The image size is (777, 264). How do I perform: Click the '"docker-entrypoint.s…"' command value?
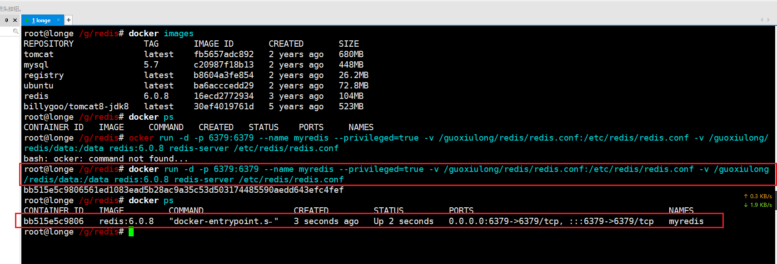[x=224, y=221]
